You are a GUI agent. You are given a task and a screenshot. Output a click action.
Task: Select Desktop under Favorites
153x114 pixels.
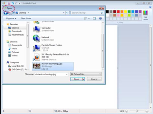(15, 28)
